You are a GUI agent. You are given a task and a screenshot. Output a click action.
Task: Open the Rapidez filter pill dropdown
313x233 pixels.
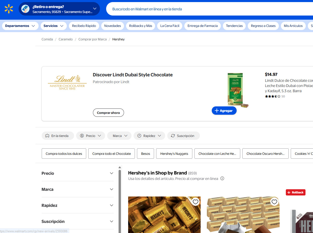tap(149, 136)
